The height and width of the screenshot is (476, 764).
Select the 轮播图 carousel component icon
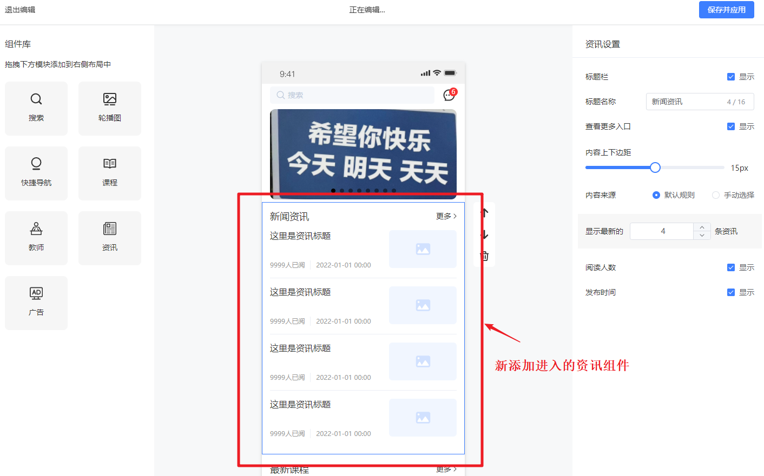(110, 99)
